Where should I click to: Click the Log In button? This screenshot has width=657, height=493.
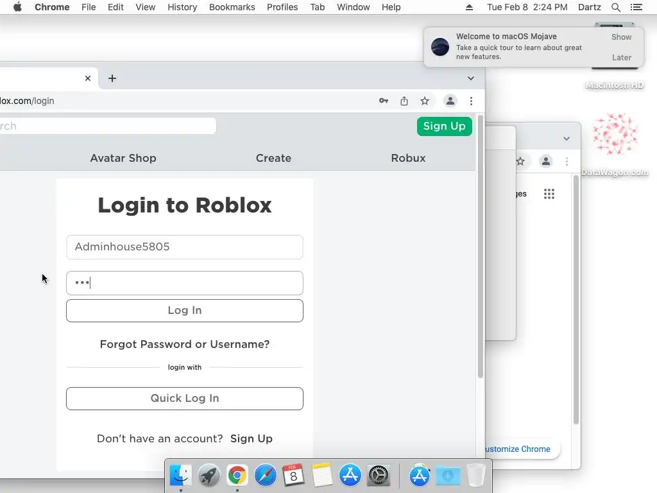(x=184, y=311)
